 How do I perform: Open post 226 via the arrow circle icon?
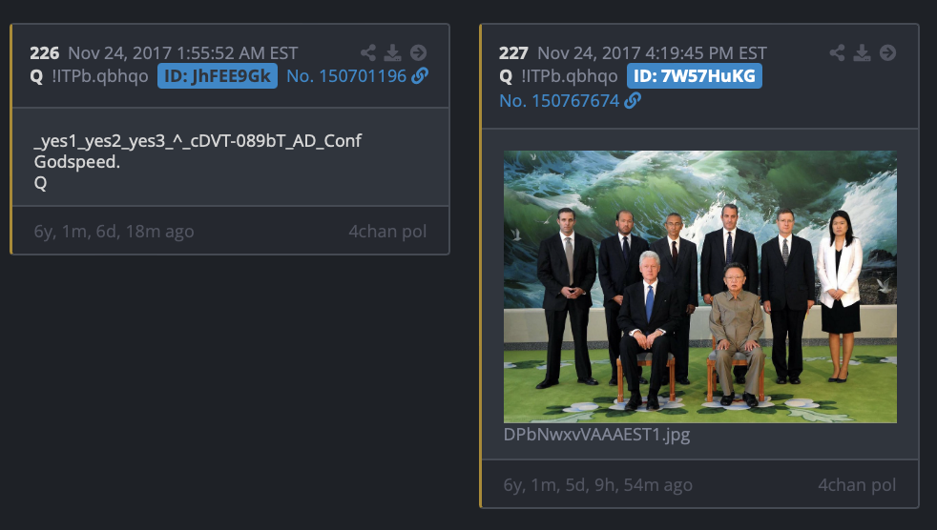[418, 52]
